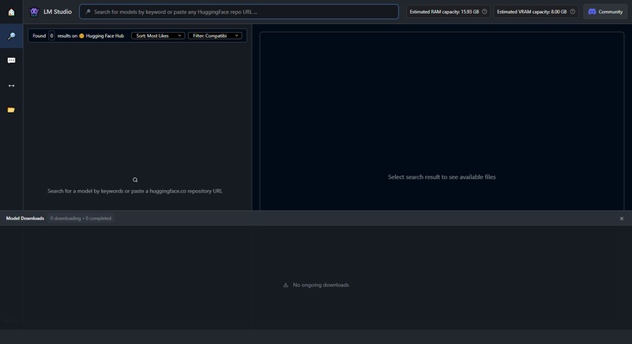Click the LM Studio logo icon
Viewport: 632px width, 344px height.
pos(34,12)
